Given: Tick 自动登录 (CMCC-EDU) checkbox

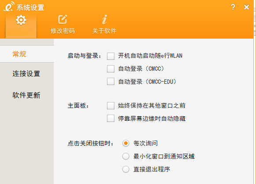Looking at the screenshot, I should (x=111, y=81).
